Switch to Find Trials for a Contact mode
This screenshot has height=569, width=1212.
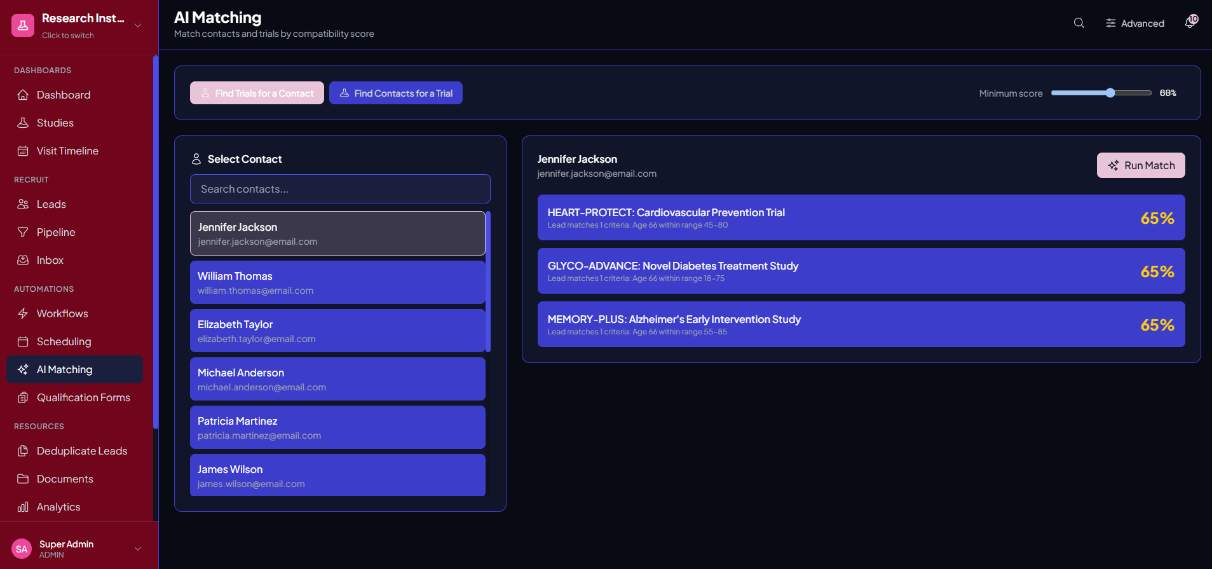pyautogui.click(x=257, y=93)
